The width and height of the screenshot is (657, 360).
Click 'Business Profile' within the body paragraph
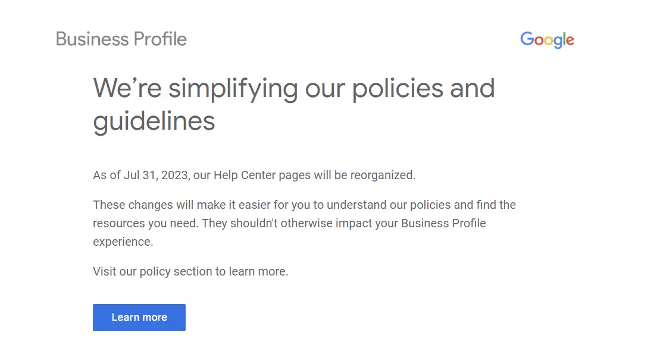point(443,223)
